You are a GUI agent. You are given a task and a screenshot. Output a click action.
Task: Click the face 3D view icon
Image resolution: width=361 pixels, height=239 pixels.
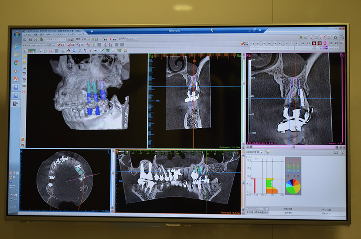[x=69, y=51]
